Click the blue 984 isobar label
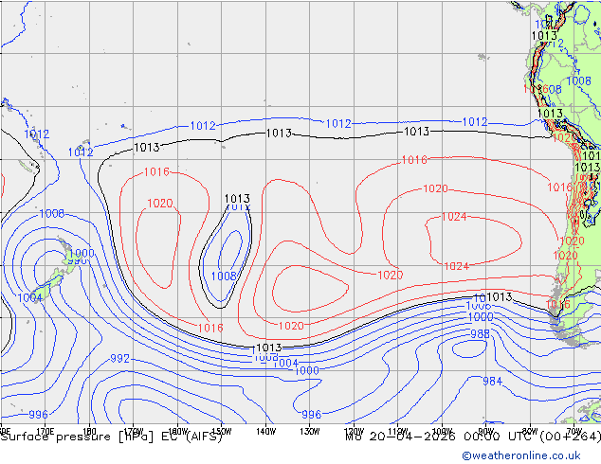 (x=492, y=381)
